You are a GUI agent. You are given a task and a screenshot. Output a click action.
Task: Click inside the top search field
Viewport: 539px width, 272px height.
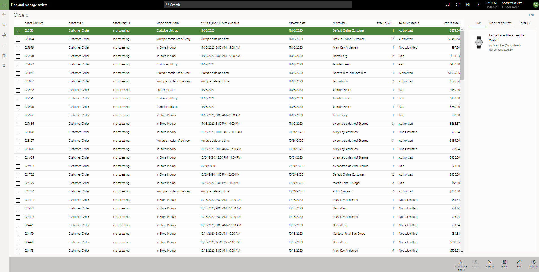click(257, 5)
